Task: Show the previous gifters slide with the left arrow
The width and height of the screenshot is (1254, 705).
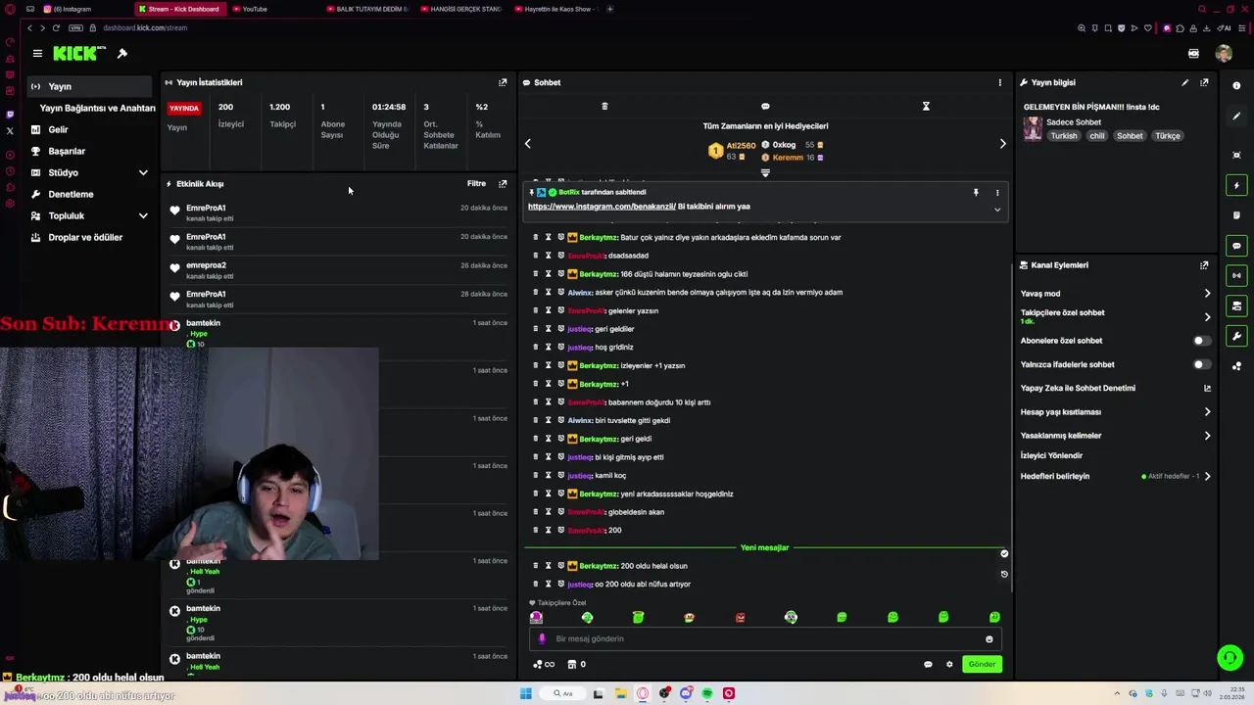Action: click(x=527, y=144)
